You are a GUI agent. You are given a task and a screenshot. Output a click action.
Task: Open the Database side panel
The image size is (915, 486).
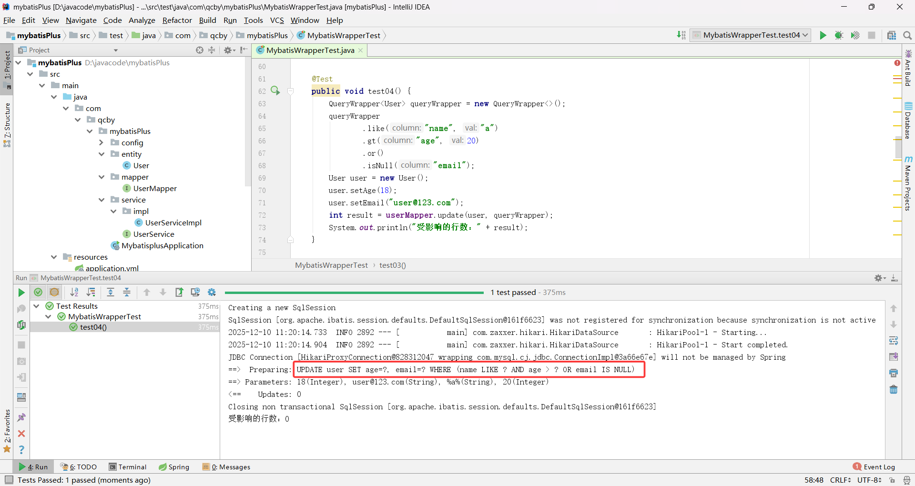[x=908, y=120]
